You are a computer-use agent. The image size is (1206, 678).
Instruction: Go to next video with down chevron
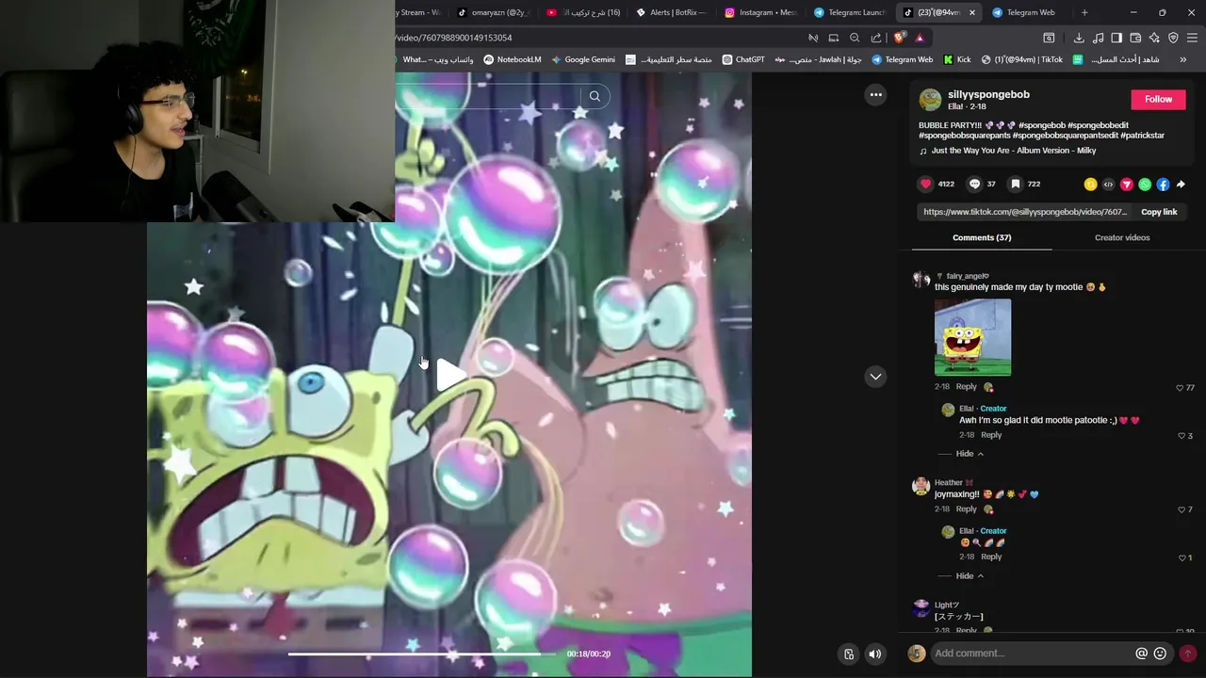tap(875, 377)
